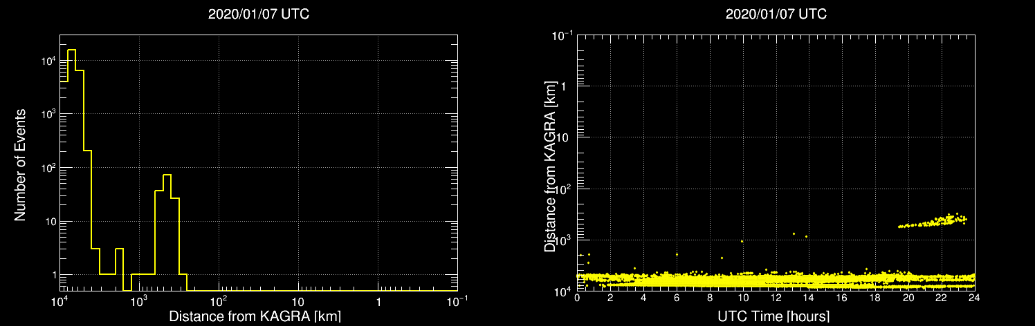This screenshot has width=1035, height=326.
Task: Click the 10^3 tick on scatter y-axis
Action: pos(565,240)
